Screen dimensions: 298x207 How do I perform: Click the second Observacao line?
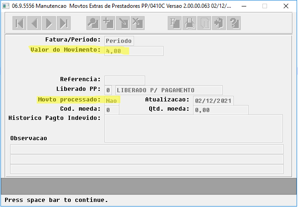pos(147,159)
